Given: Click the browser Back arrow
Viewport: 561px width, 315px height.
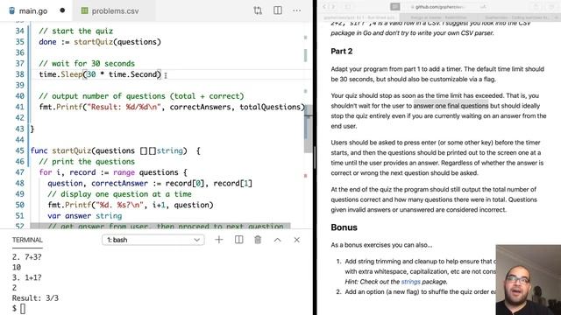Looking at the screenshot, I should tap(325, 6).
